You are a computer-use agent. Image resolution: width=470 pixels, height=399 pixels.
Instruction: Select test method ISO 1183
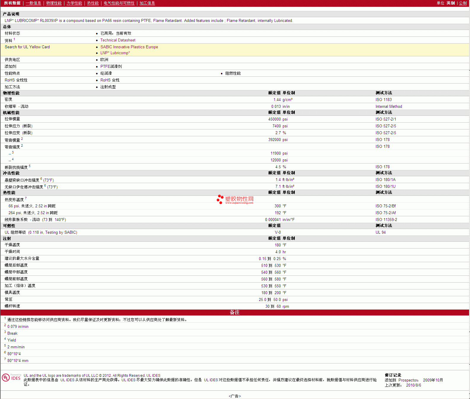(383, 100)
